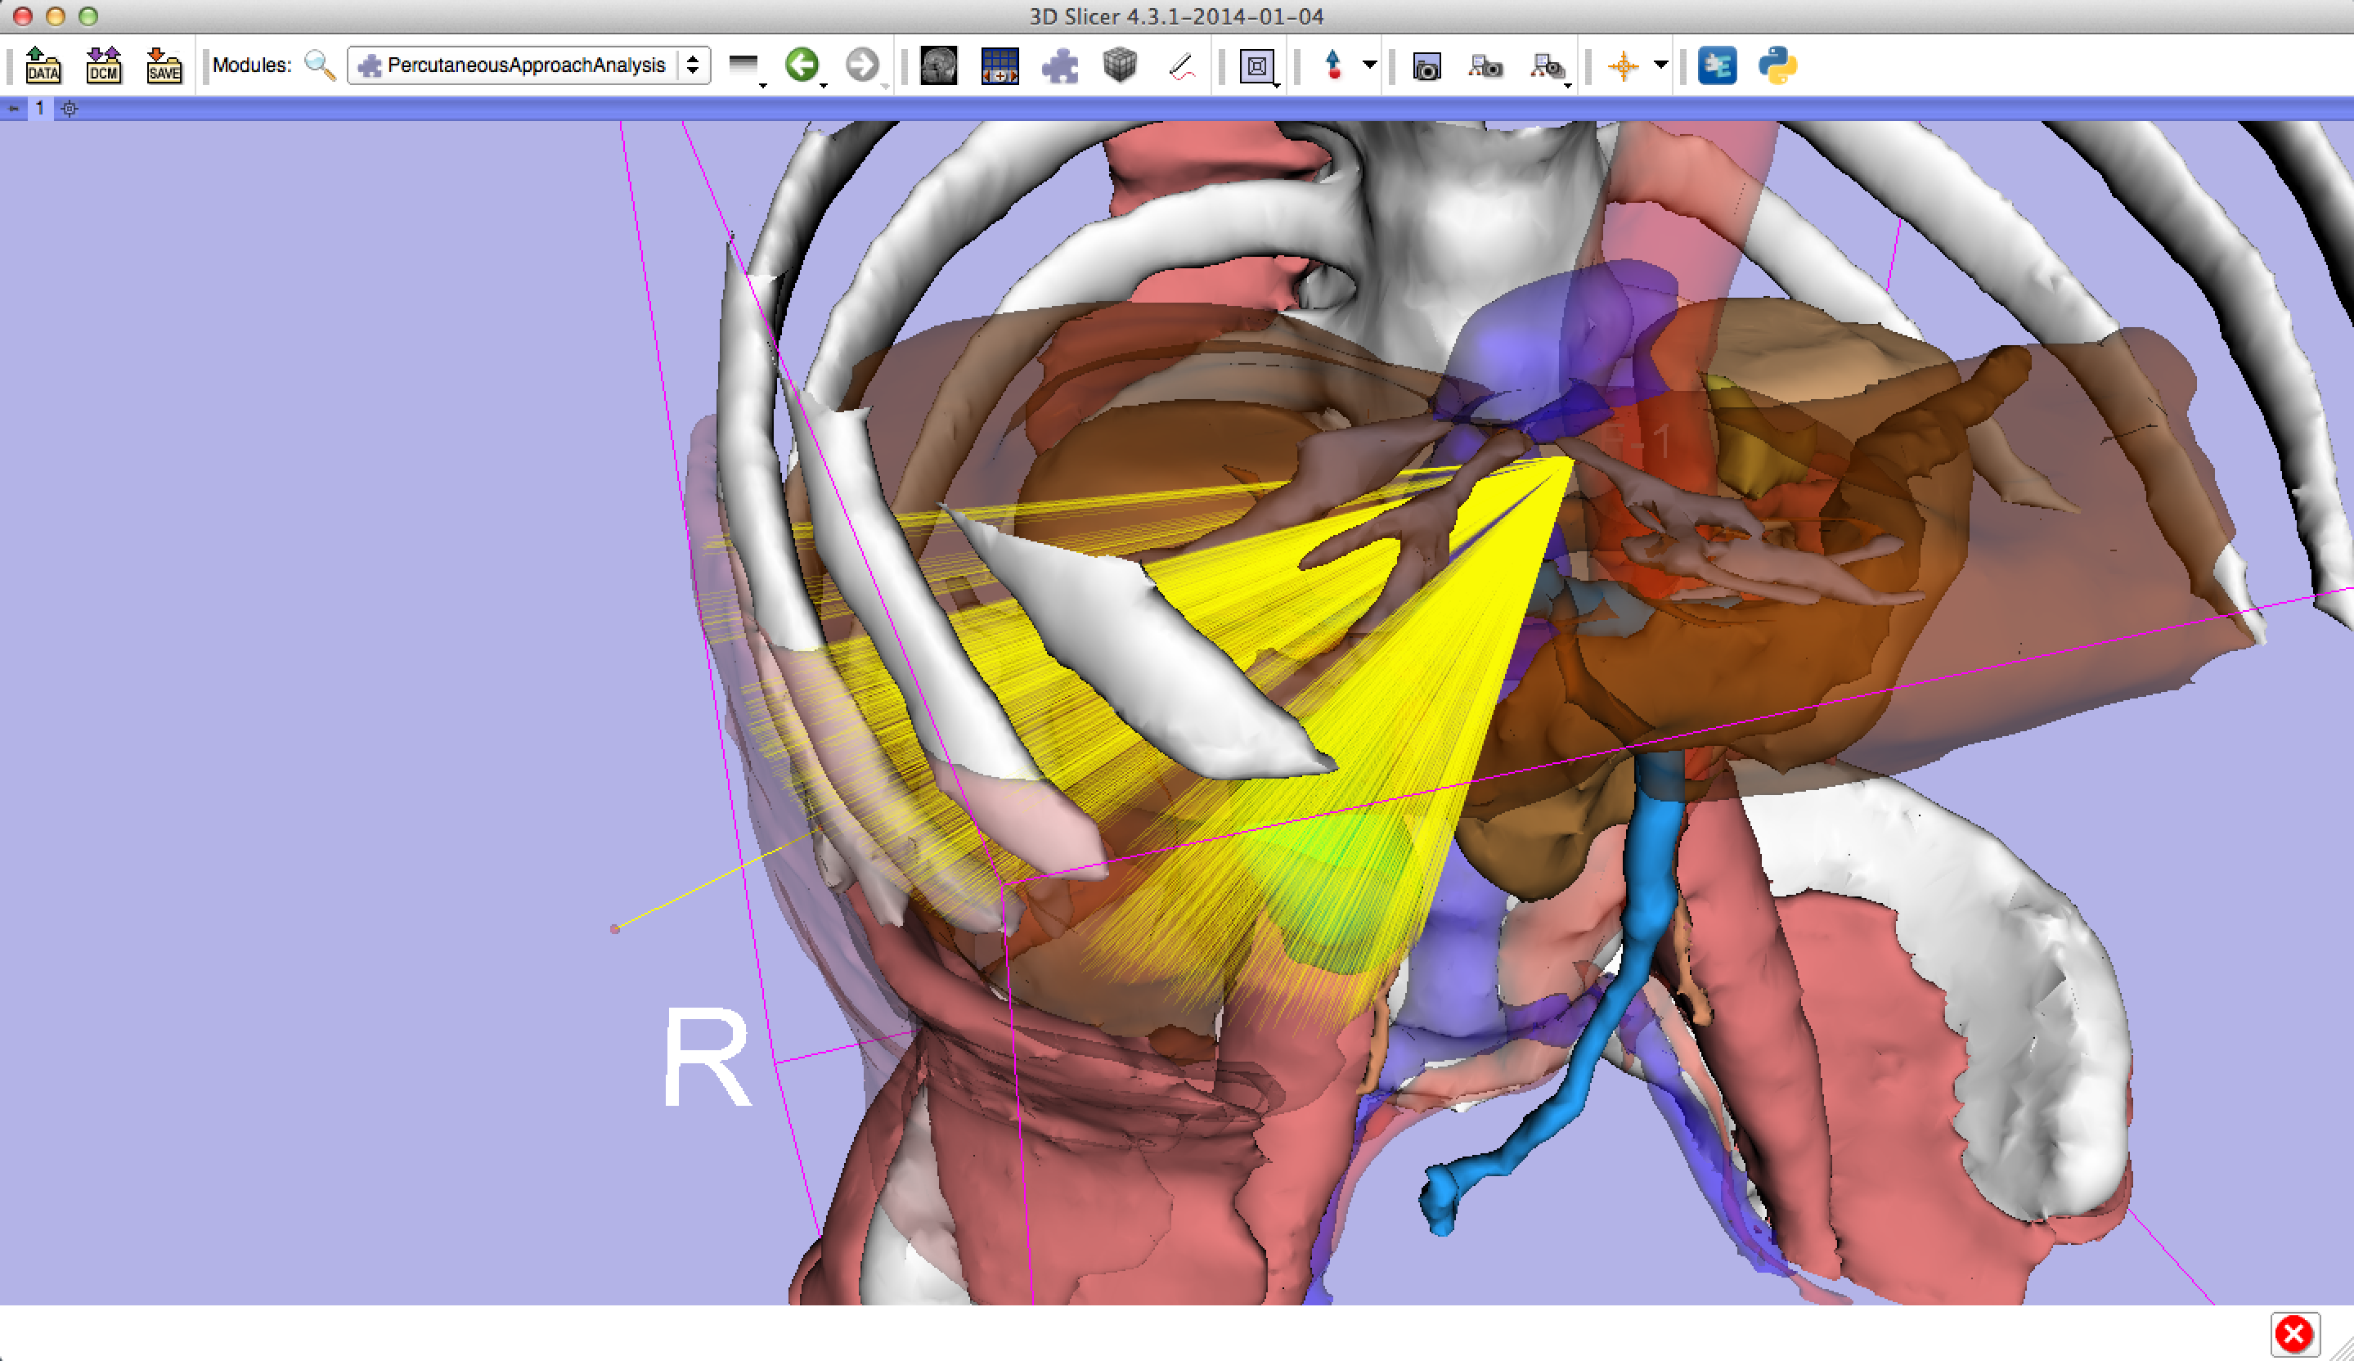
Task: Launch the Extension Manager icon
Action: (x=1716, y=65)
